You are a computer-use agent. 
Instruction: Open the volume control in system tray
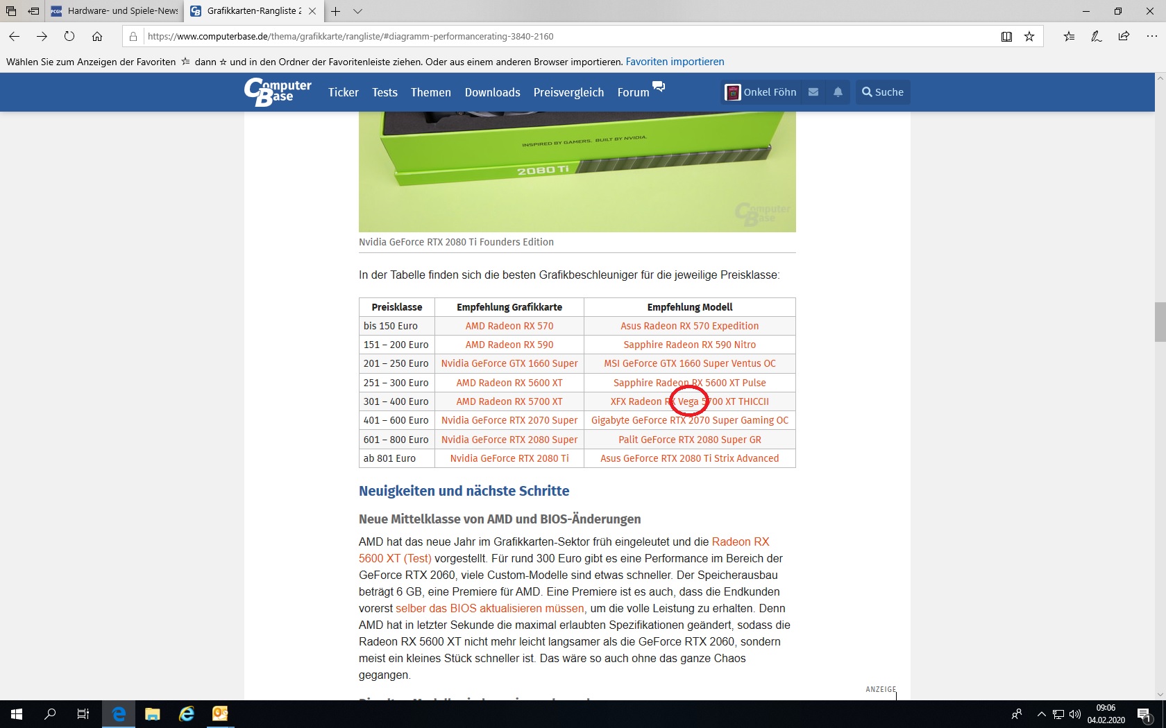click(1075, 714)
